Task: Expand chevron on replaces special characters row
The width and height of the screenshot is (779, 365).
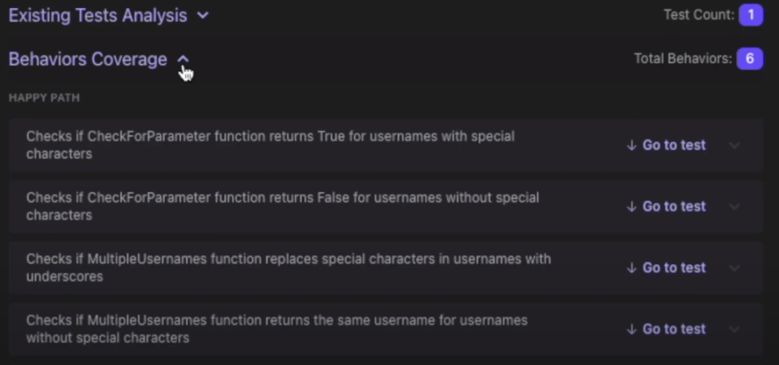Action: pyautogui.click(x=734, y=268)
